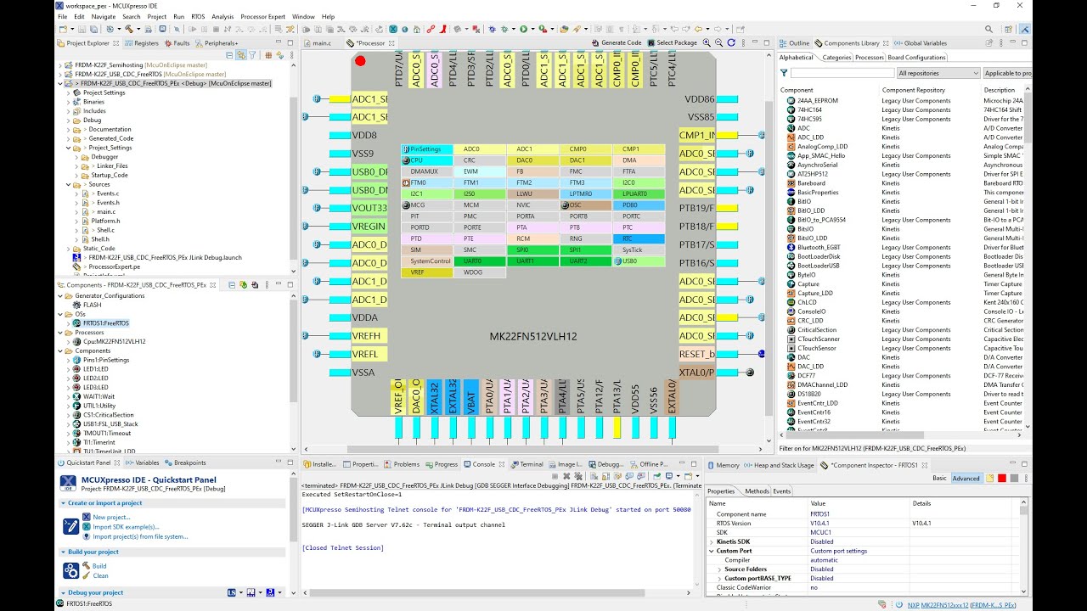
Task: Open the All repositories dropdown
Action: [x=938, y=73]
